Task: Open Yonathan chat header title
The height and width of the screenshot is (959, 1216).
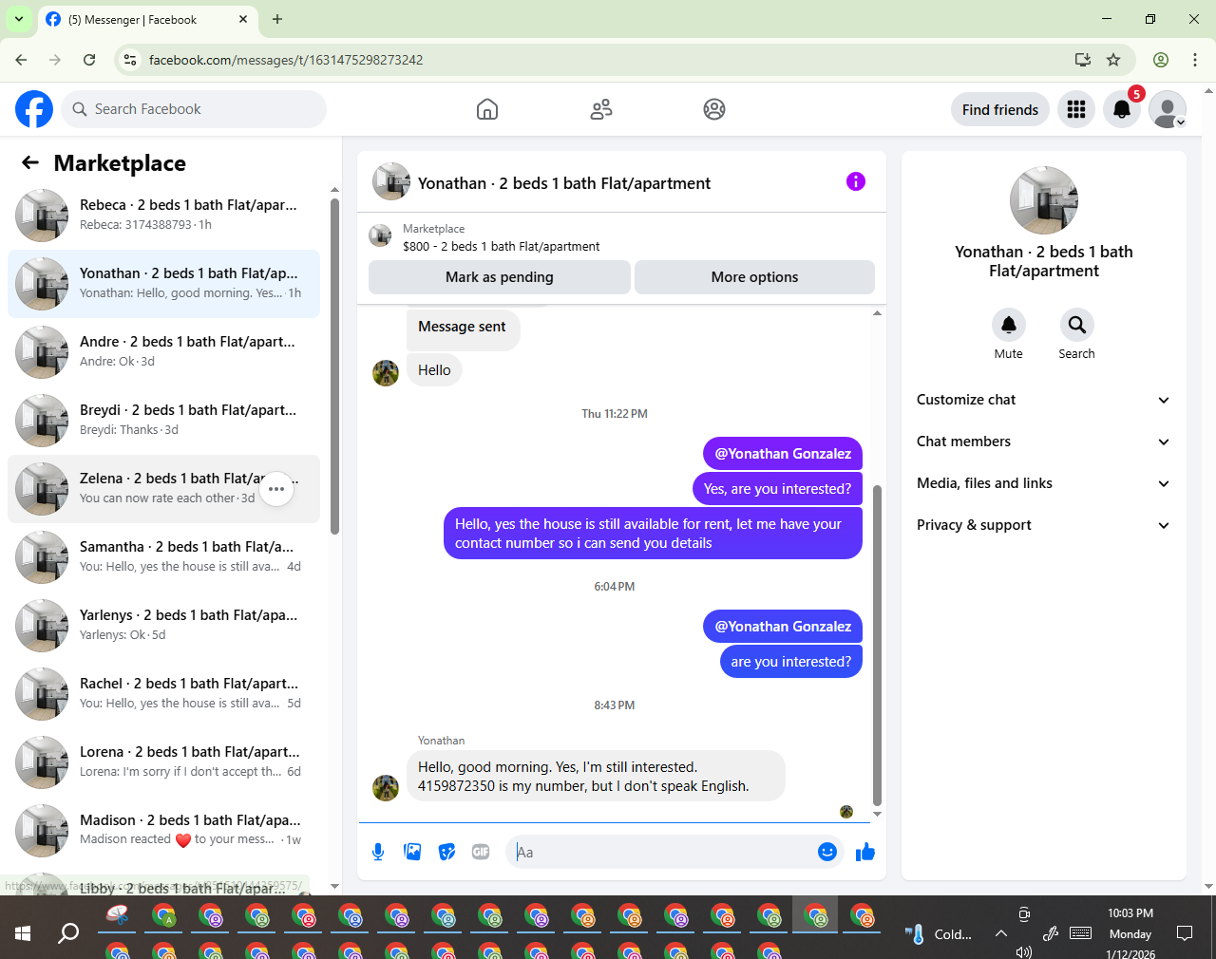Action: [564, 183]
